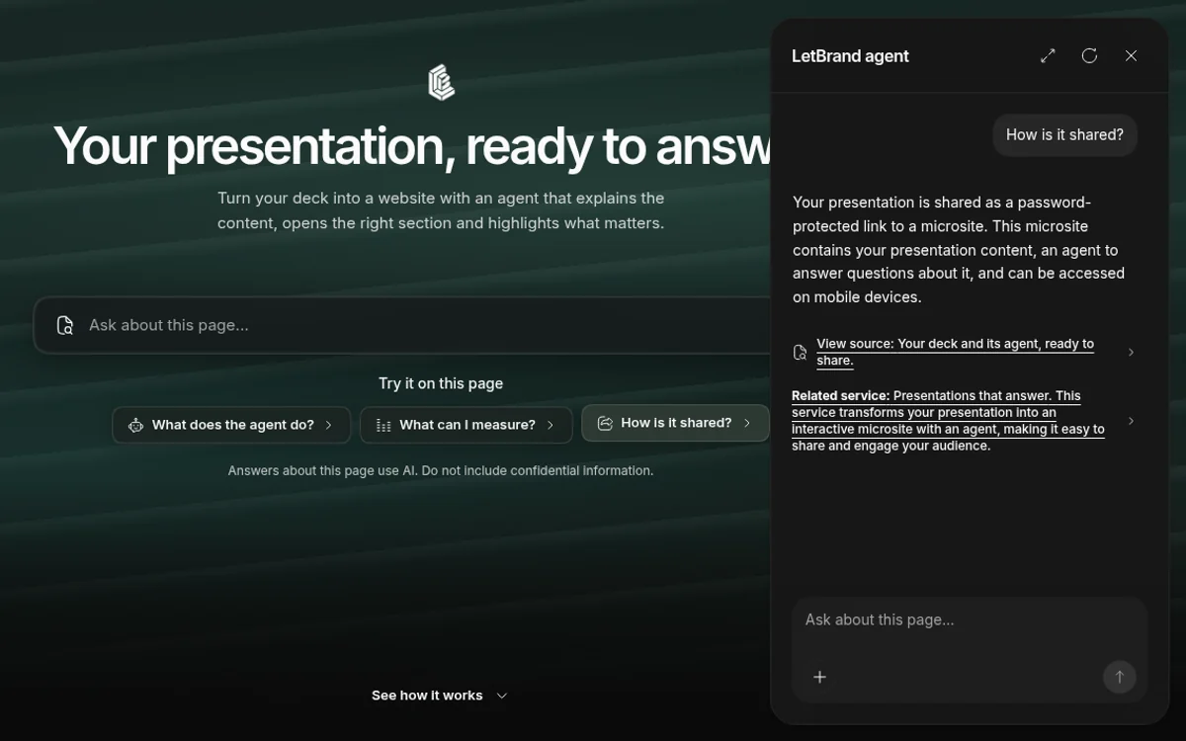The image size is (1186, 741).
Task: Click the document icon beside View source
Action: [x=801, y=352]
